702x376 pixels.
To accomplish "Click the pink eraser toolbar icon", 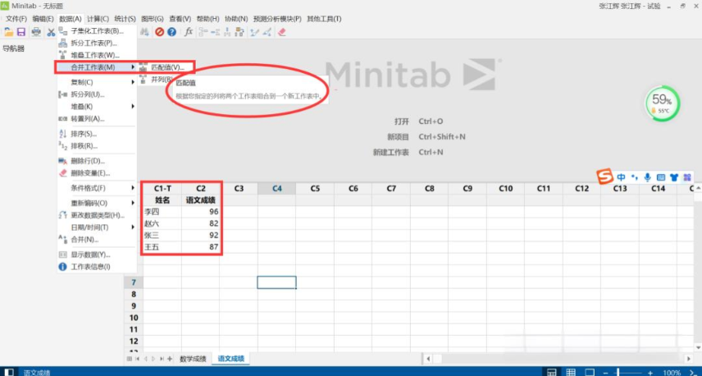I will click(x=281, y=32).
